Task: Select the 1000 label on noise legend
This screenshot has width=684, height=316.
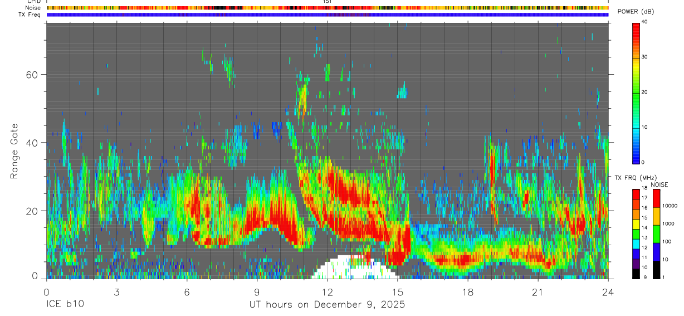Action: (668, 223)
